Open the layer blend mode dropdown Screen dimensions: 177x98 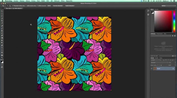point(159,63)
